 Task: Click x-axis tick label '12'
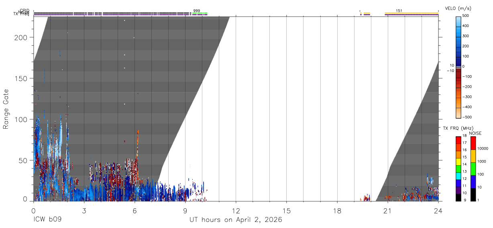click(236, 211)
